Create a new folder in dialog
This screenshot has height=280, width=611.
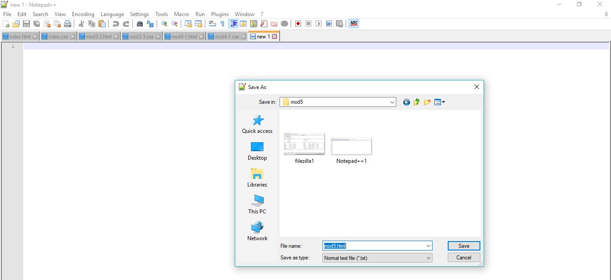(x=427, y=102)
